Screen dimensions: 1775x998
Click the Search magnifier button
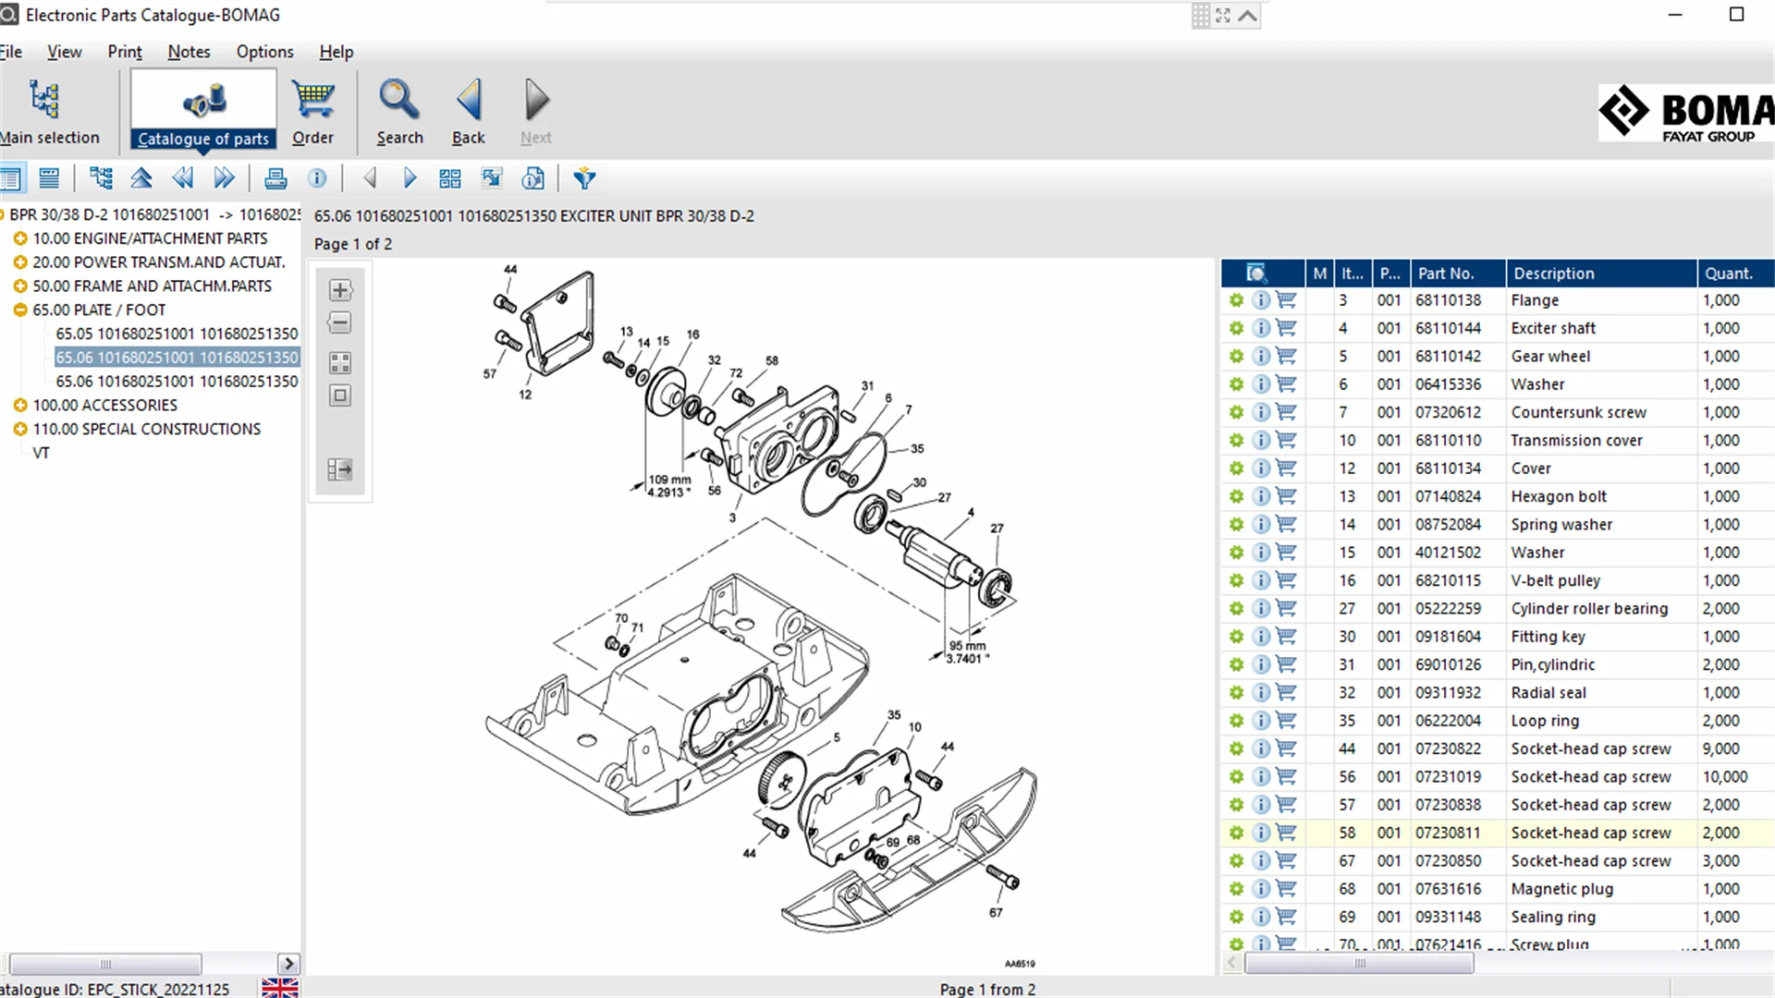[x=399, y=112]
